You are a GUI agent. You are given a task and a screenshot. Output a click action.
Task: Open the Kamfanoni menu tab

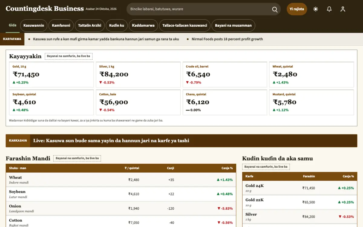tap(61, 25)
